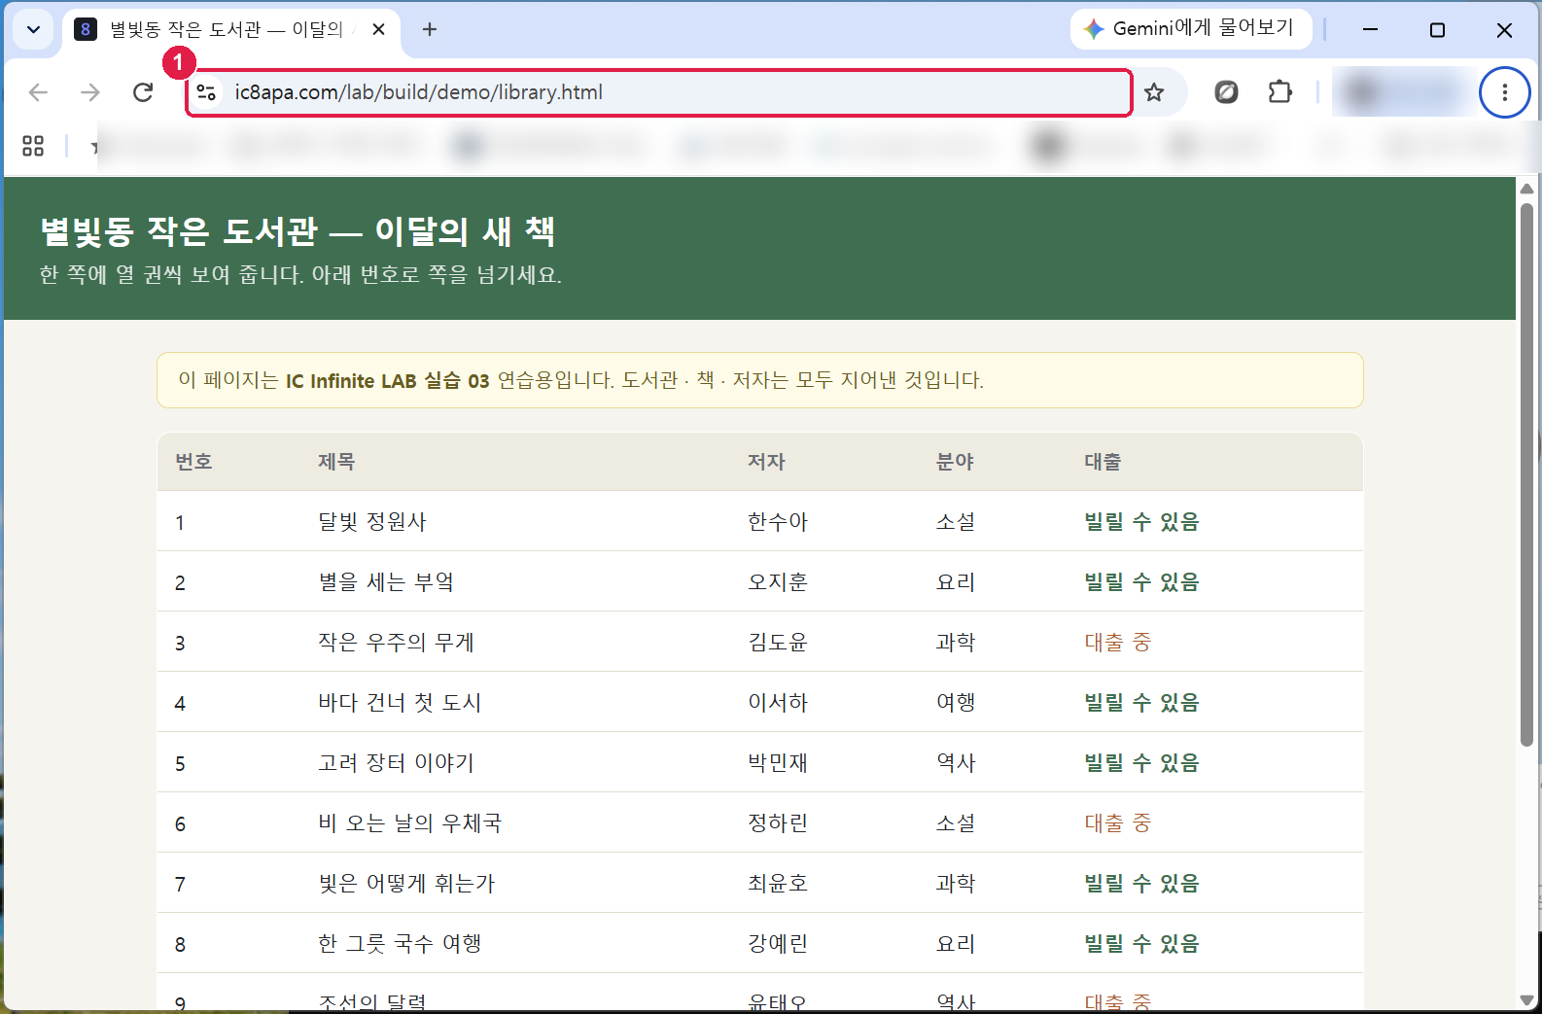The image size is (1542, 1014).
Task: Select the book title 비 오는 날의 우체국
Action: point(409,823)
